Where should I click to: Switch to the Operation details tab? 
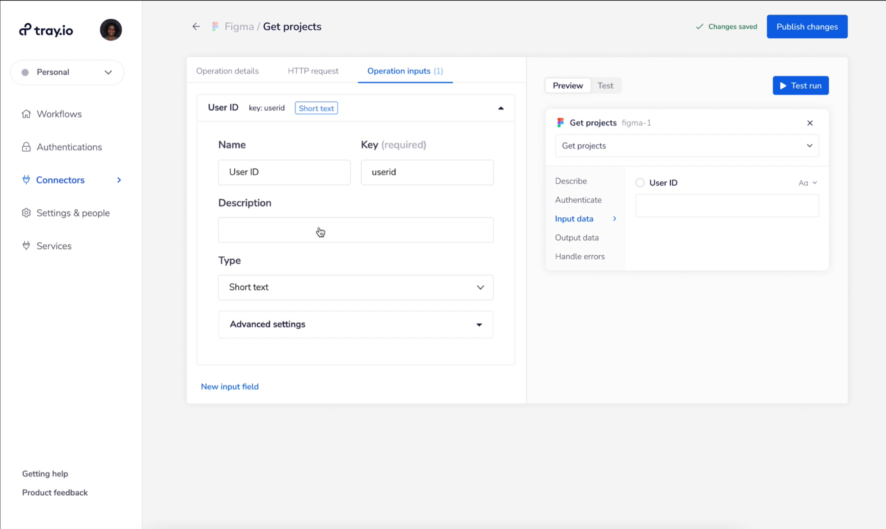click(227, 71)
